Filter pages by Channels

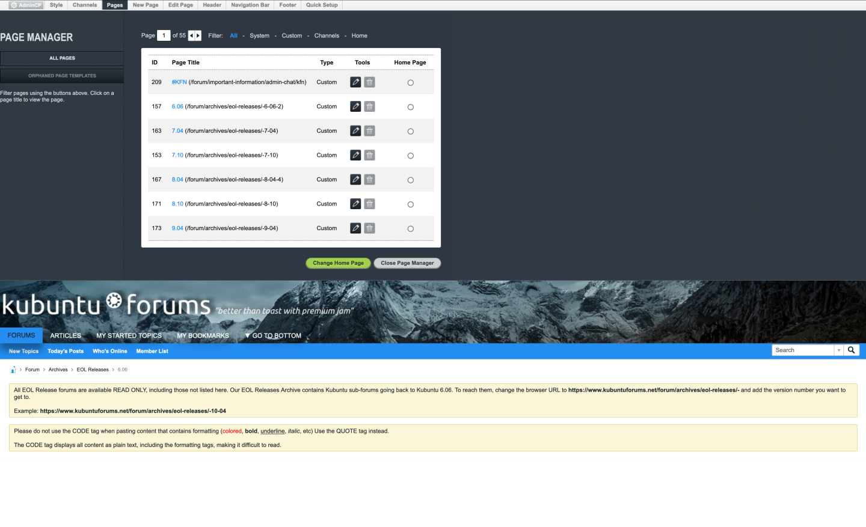click(327, 35)
